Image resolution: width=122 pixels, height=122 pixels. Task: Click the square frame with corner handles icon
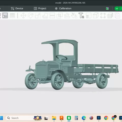(x=103, y=16)
